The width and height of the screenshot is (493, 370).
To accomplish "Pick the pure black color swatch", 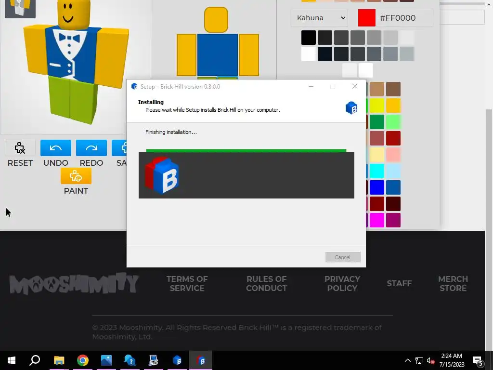I will coord(309,38).
